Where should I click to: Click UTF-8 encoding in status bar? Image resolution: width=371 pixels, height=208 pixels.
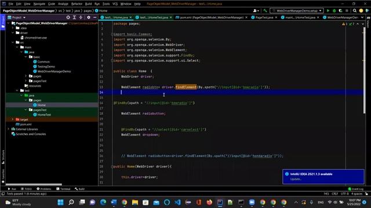click(344, 194)
